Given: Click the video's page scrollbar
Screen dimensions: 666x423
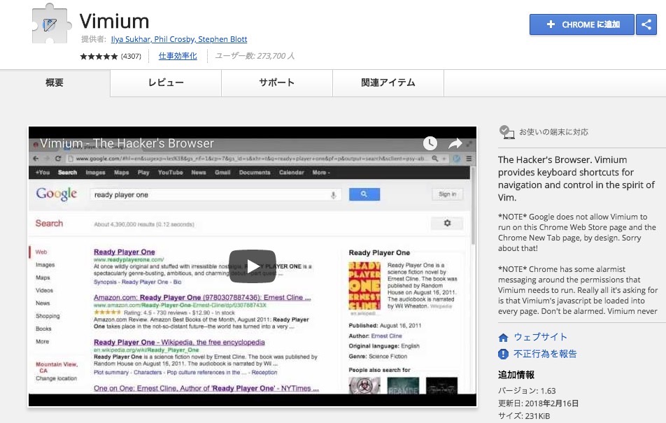Looking at the screenshot, I should pos(473,206).
